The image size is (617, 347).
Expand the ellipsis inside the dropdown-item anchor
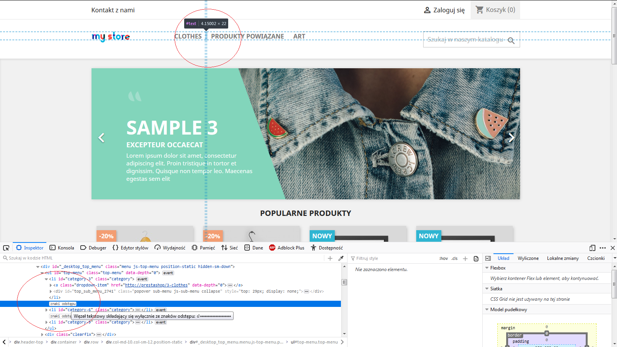coord(230,285)
